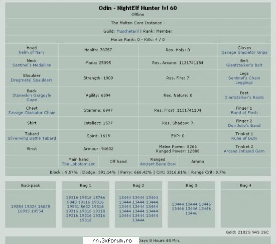Viewport: 276px width, 244px height.
Task: Open item 18766 in Bag 1
Action: tap(99, 198)
